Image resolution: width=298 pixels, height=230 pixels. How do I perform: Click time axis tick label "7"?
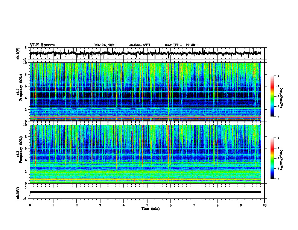tap(194, 205)
